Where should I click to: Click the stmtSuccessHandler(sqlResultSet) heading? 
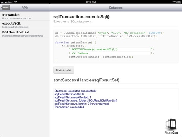[x=86, y=80]
